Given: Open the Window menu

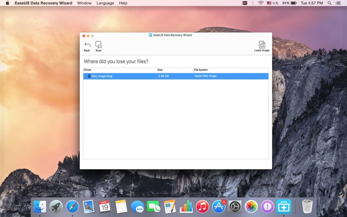Looking at the screenshot, I should point(84,3).
